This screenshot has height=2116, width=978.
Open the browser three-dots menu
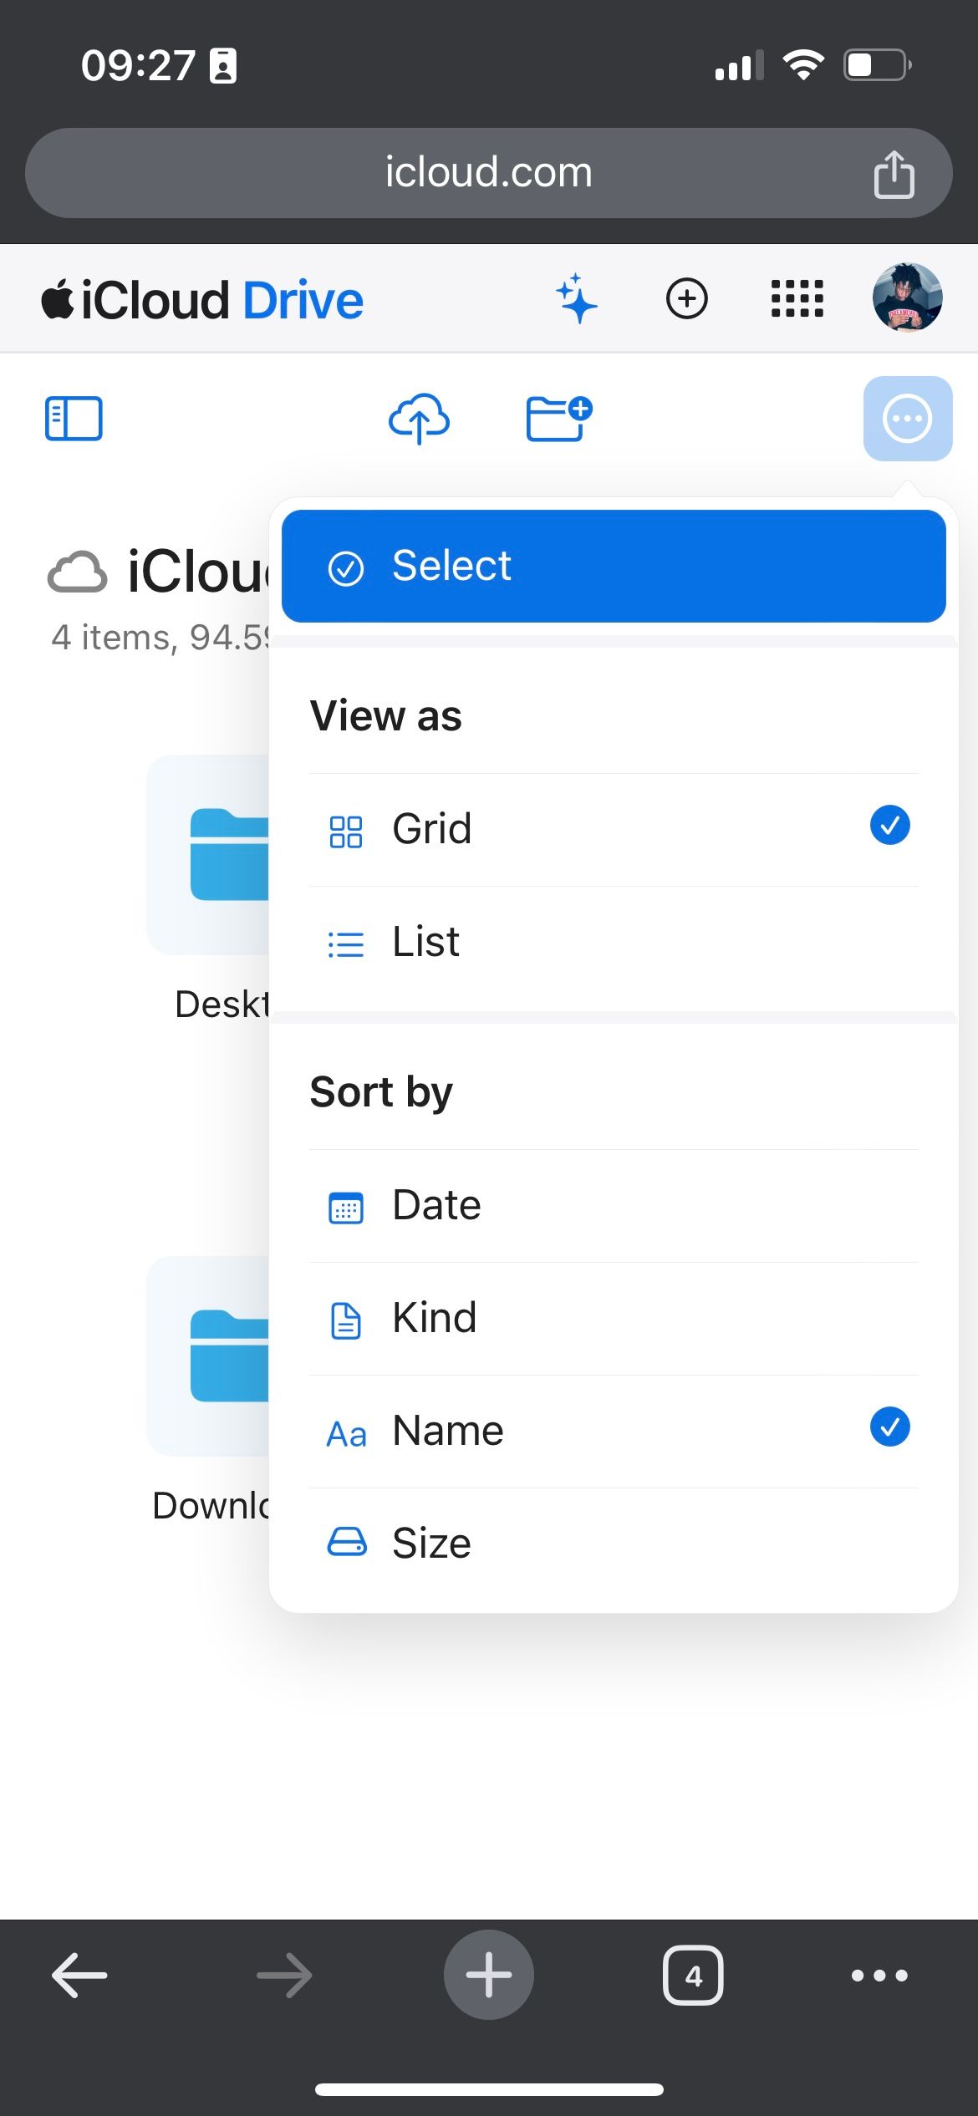click(x=879, y=1976)
